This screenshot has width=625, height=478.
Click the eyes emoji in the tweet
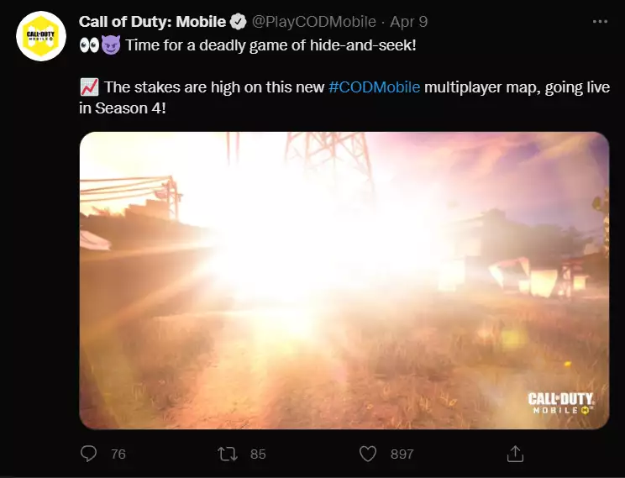89,45
